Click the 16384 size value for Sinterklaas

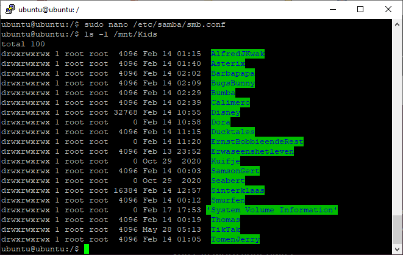pyautogui.click(x=126, y=191)
